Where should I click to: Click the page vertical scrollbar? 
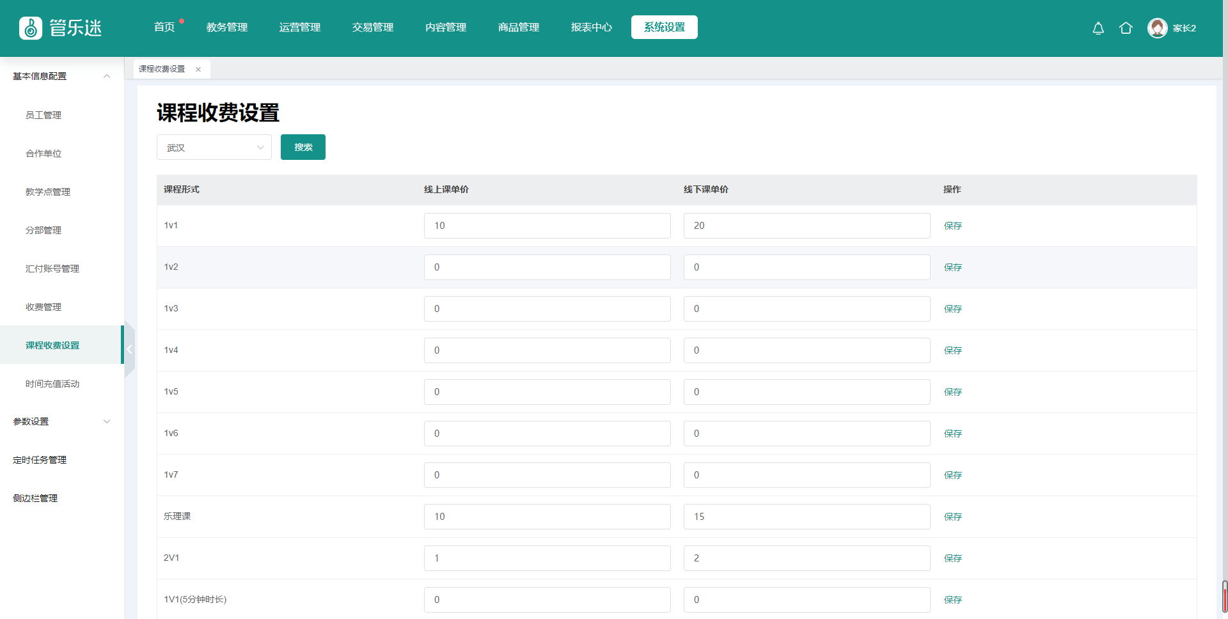click(x=1224, y=597)
